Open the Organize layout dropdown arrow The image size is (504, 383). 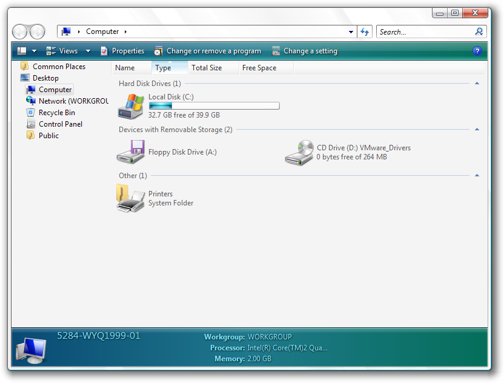tap(34, 51)
